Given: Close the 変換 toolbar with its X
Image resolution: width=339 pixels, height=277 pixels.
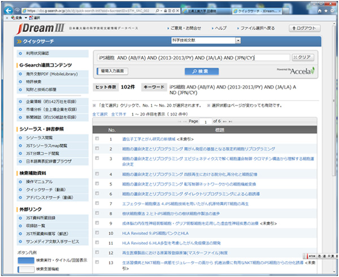Looking at the screenshot, I should (x=7, y=17).
